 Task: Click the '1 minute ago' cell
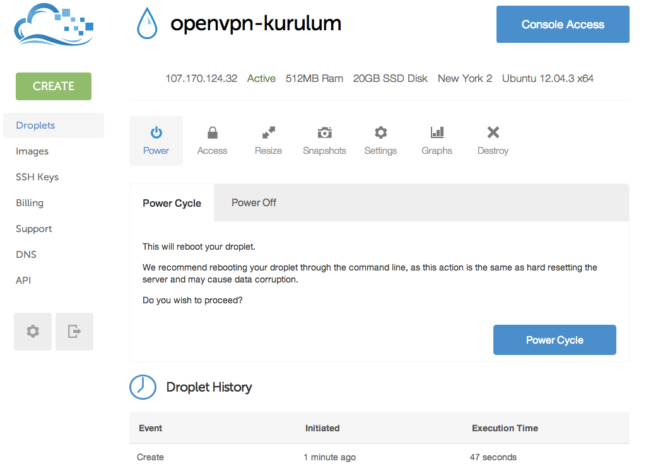(x=329, y=457)
